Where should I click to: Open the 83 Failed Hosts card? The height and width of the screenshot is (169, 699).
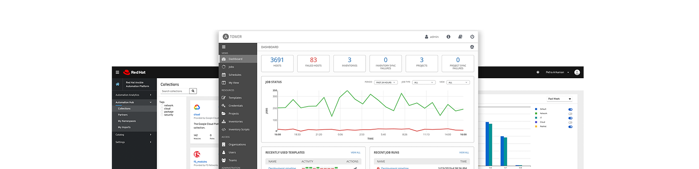click(x=313, y=63)
